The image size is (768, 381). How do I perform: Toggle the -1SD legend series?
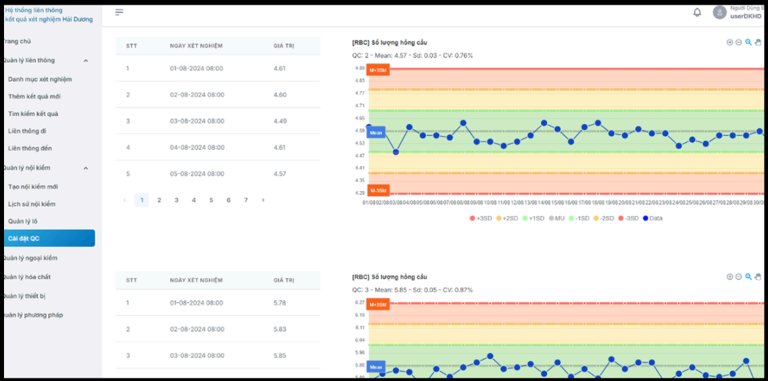579,218
